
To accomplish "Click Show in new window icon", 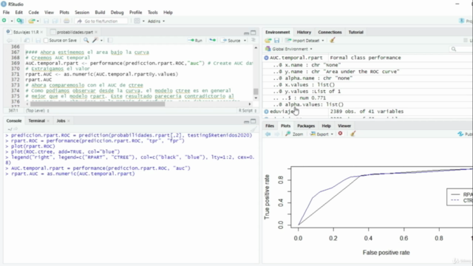I will click(x=27, y=41).
